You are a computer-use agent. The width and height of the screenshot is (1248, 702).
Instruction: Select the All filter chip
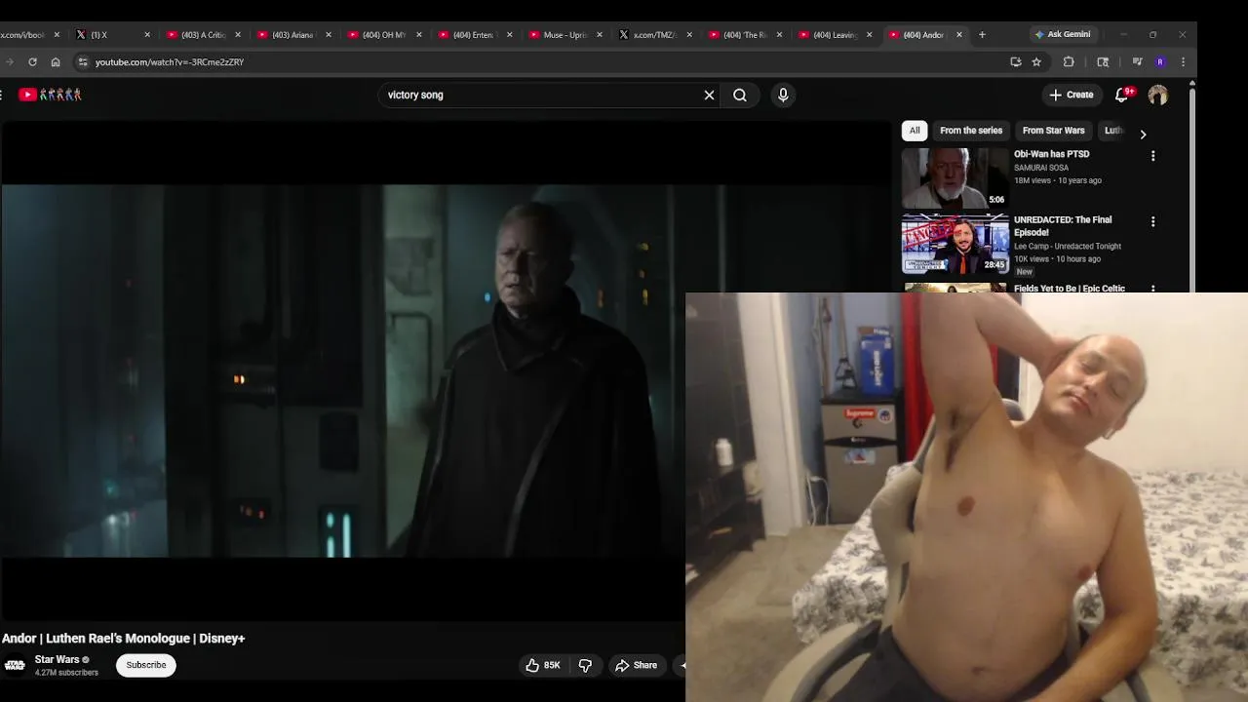click(x=915, y=131)
